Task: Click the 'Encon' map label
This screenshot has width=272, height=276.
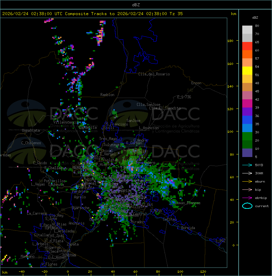Action: [196, 83]
